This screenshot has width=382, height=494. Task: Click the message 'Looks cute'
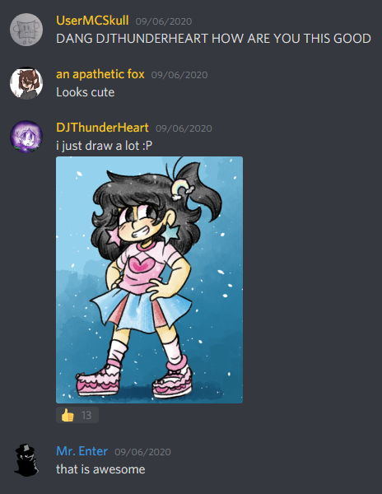[x=86, y=92]
